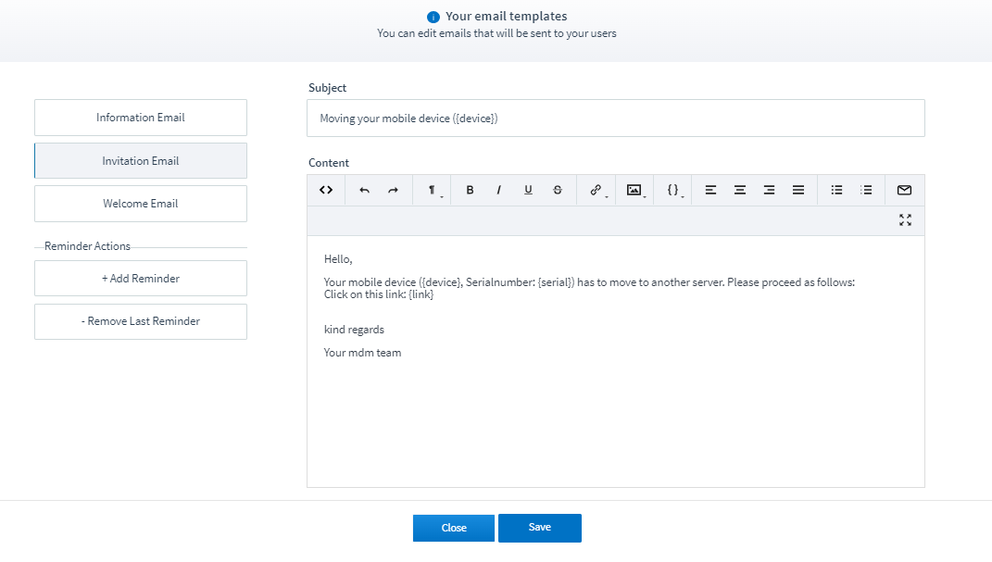
Task: Center align the text
Action: (x=739, y=191)
